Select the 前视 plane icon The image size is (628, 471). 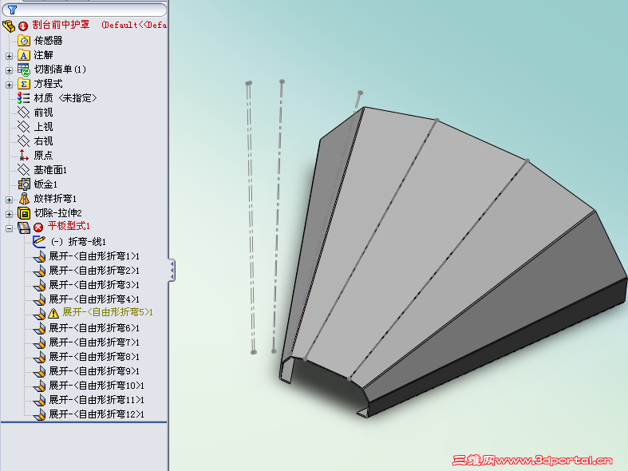(x=24, y=113)
